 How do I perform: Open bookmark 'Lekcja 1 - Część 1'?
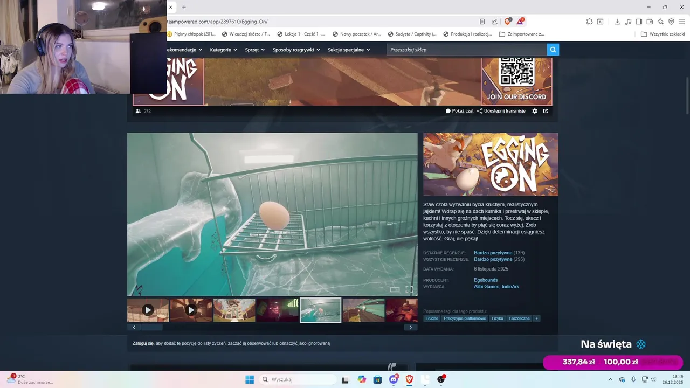pos(301,34)
